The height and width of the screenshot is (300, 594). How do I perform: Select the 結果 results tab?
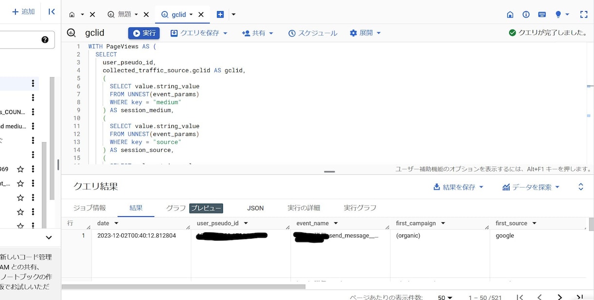[x=136, y=208]
